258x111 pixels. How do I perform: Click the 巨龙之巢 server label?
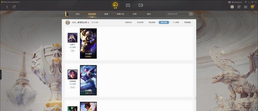coord(95,22)
